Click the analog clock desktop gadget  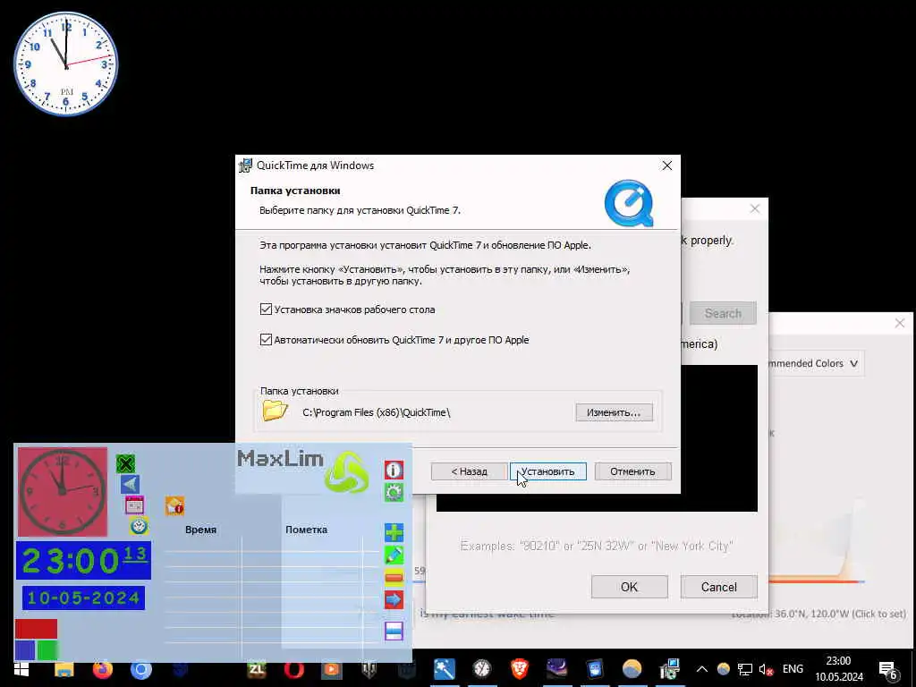tap(65, 64)
